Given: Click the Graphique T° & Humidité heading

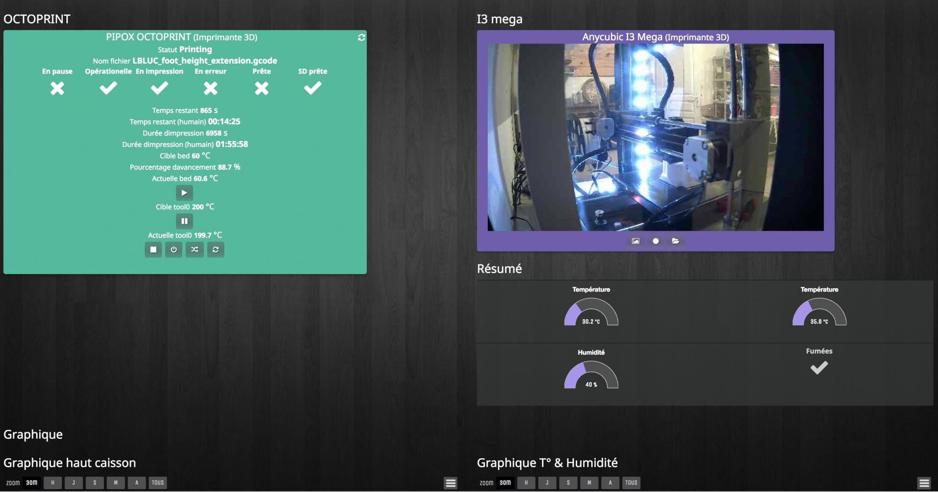Looking at the screenshot, I should click(547, 463).
